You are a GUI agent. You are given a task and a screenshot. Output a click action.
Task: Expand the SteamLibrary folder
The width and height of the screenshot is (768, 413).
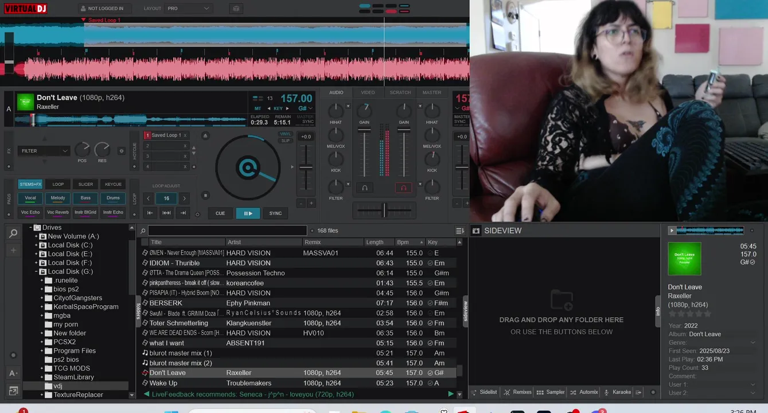pyautogui.click(x=42, y=377)
